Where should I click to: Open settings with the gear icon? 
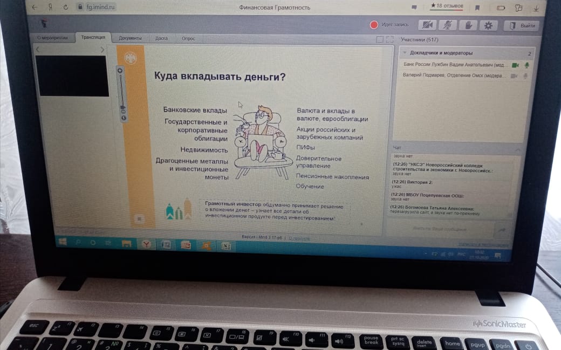pyautogui.click(x=489, y=25)
